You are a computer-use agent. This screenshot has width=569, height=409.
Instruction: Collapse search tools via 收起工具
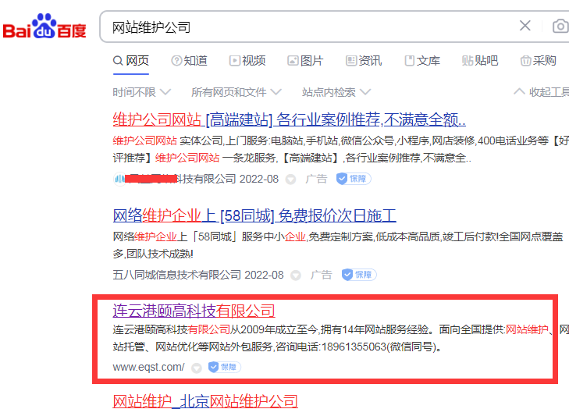pos(542,92)
